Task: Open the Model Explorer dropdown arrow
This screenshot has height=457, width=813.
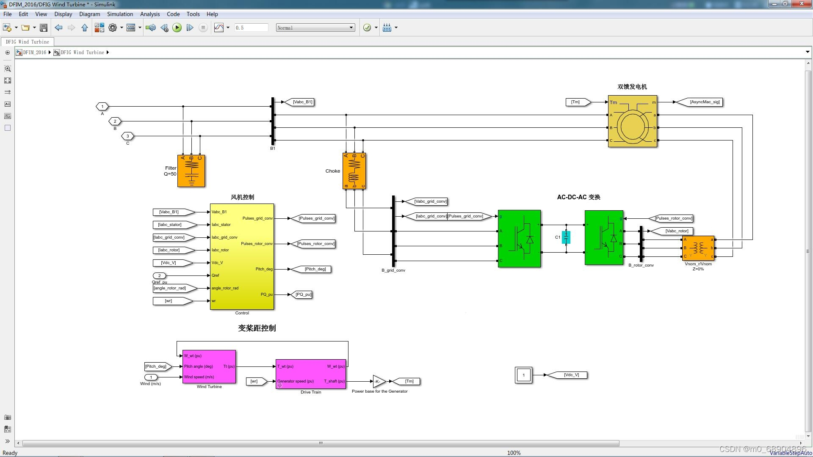Action: pos(140,28)
